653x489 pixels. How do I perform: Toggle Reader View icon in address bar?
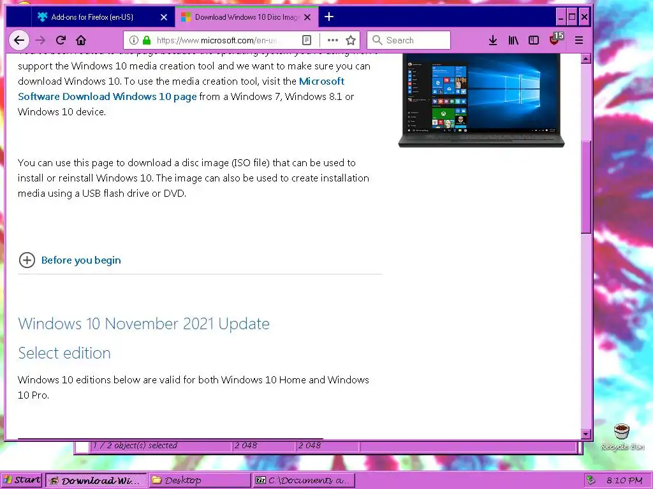point(307,40)
